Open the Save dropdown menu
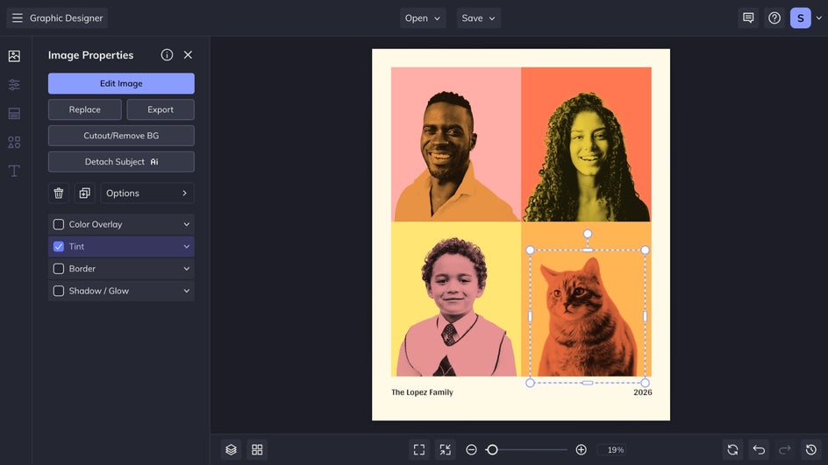Screen dimensions: 828x465 (478, 18)
